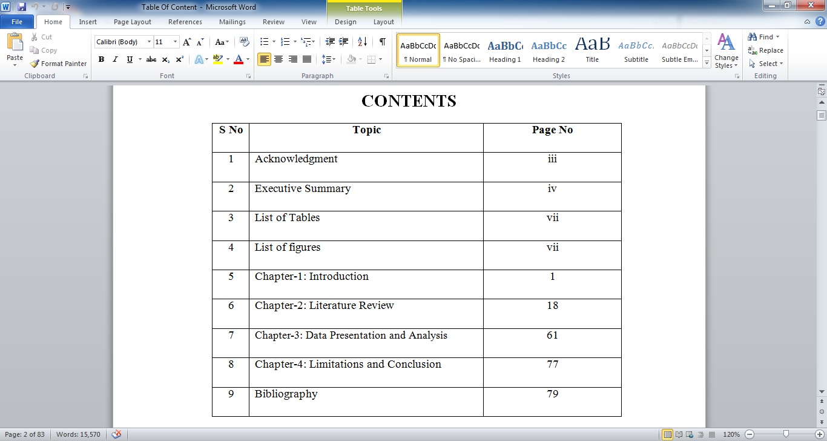Decrease paragraph indent
Image resolution: width=827 pixels, height=441 pixels.
pyautogui.click(x=330, y=42)
